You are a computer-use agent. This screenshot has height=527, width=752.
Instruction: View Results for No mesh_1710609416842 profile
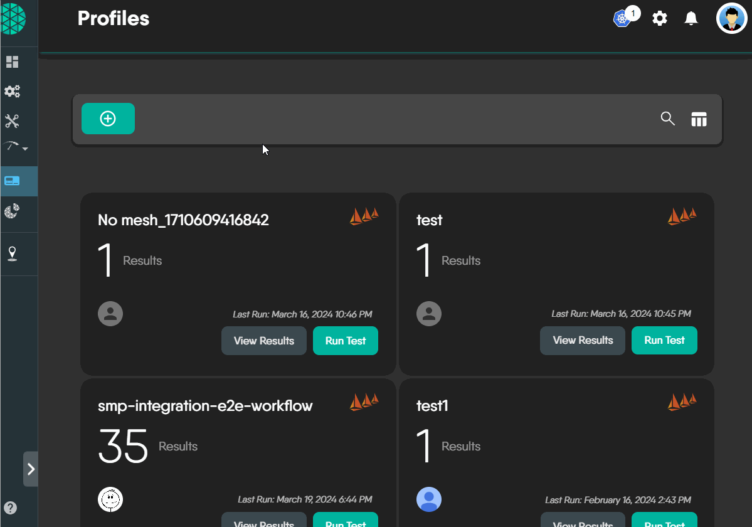263,340
